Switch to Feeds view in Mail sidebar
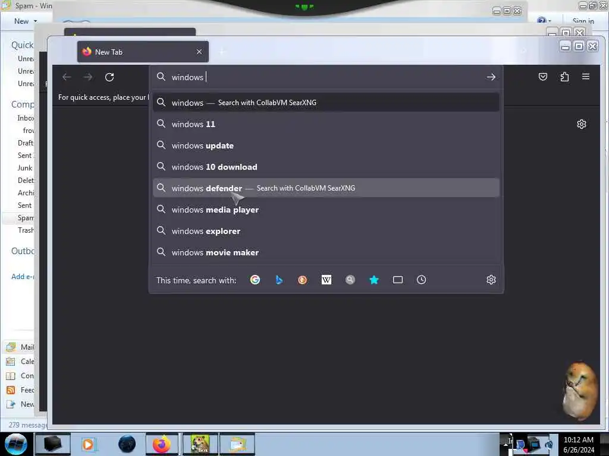 coord(20,389)
